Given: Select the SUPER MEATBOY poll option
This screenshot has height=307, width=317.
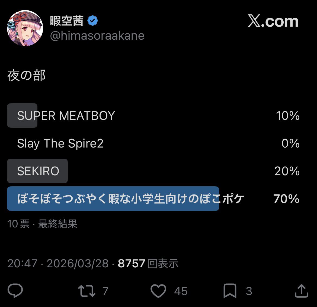Looking at the screenshot, I should (66, 116).
